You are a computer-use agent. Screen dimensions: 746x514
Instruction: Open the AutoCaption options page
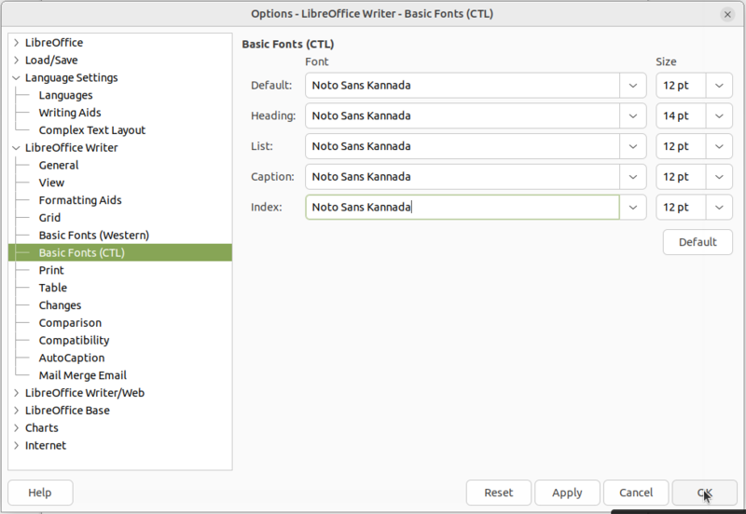pos(72,358)
